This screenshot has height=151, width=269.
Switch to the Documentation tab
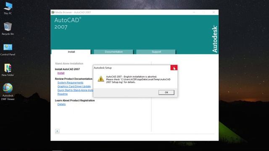(x=113, y=52)
